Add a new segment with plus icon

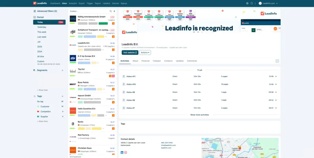(x=62, y=70)
